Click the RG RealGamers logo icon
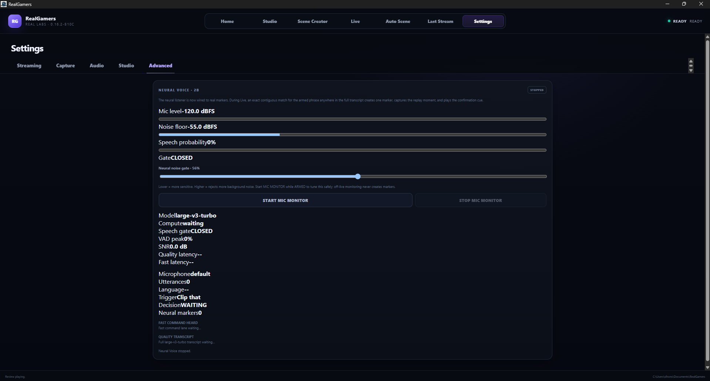Screen dimensions: 710x381 pyautogui.click(x=15, y=21)
